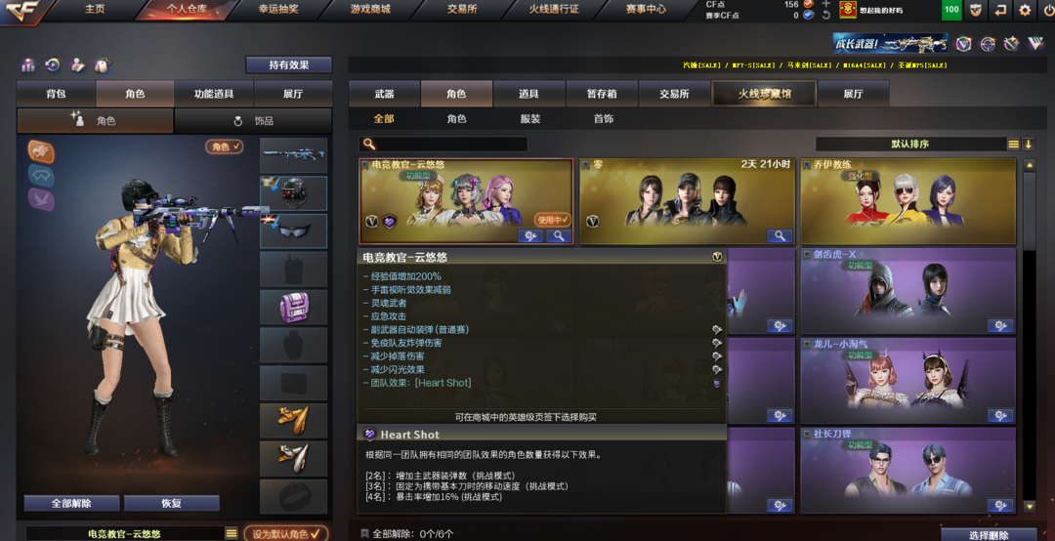Toggle the 使用中 badge on 云悠悠 card
This screenshot has width=1055, height=541.
point(552,220)
